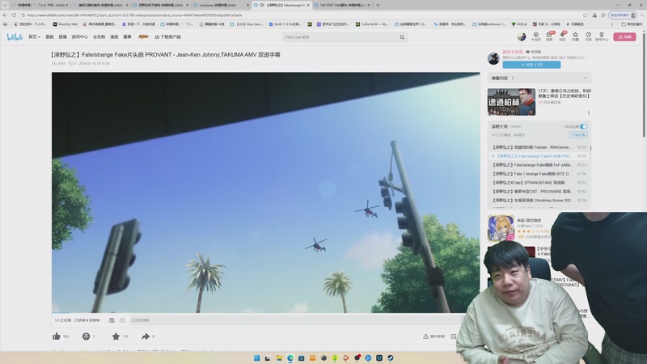647x364 pixels.
Task: Share the video using the arrow icon
Action: [x=146, y=336]
